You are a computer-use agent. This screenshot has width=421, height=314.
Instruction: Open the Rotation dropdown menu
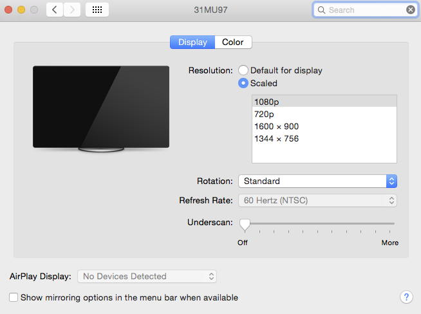[x=317, y=181]
